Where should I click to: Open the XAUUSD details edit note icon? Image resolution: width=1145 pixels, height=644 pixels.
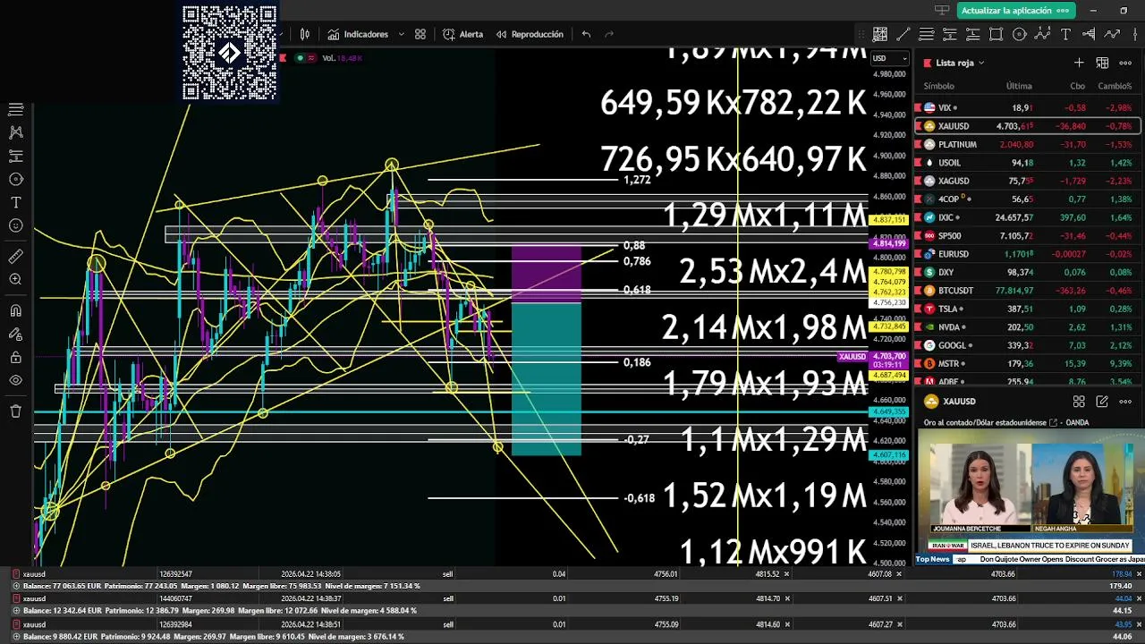[x=1102, y=402]
